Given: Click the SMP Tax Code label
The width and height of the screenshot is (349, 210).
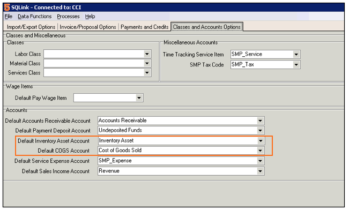Looking at the screenshot, I should tap(207, 65).
